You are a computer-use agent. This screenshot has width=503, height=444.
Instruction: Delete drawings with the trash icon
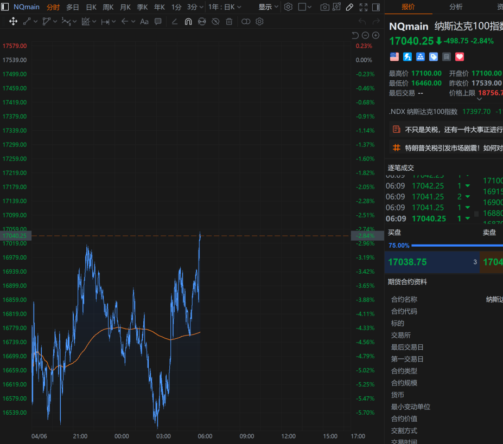(229, 22)
